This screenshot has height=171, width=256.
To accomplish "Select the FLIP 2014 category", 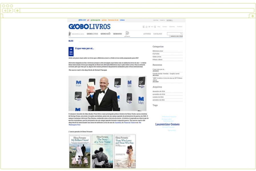I will click(156, 54).
